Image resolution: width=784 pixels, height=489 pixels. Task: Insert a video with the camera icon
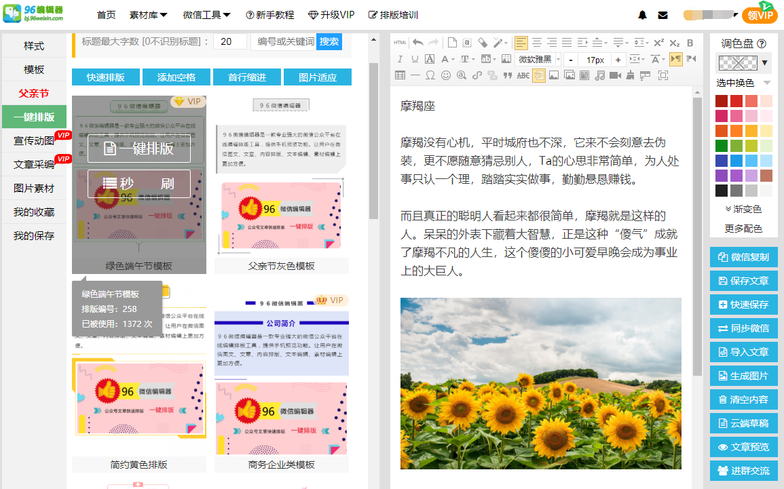[x=616, y=76]
